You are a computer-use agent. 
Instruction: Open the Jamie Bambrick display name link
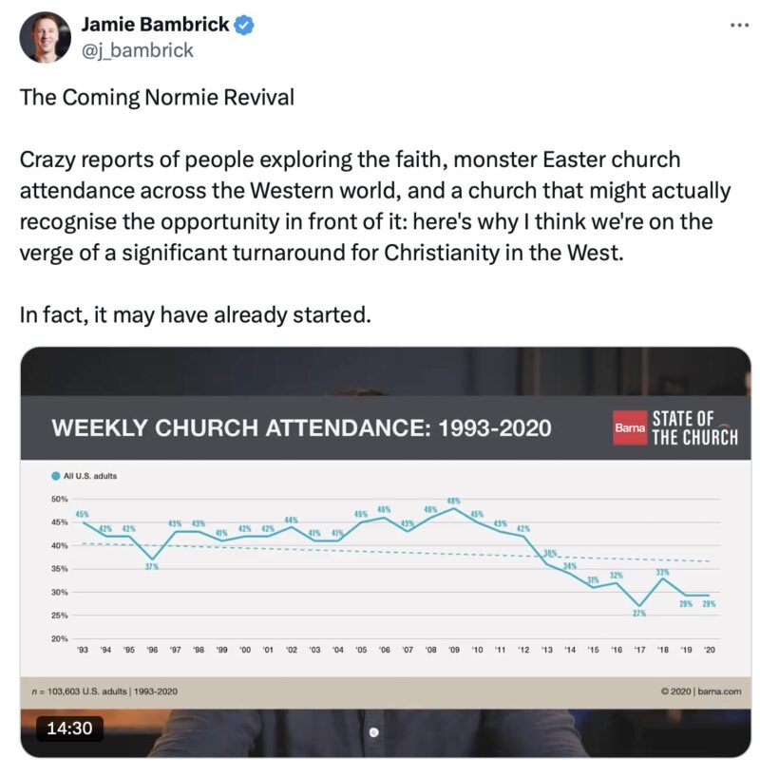(156, 26)
